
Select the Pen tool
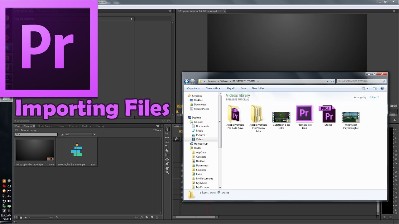167,164
